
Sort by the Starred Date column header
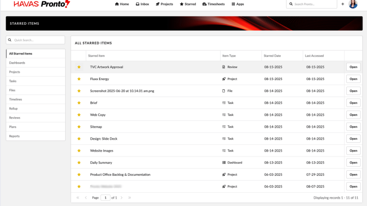tap(272, 56)
